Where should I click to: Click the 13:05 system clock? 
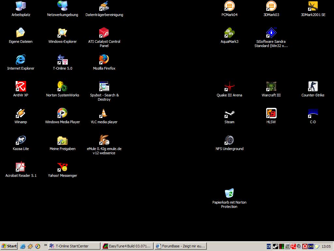[326, 246]
